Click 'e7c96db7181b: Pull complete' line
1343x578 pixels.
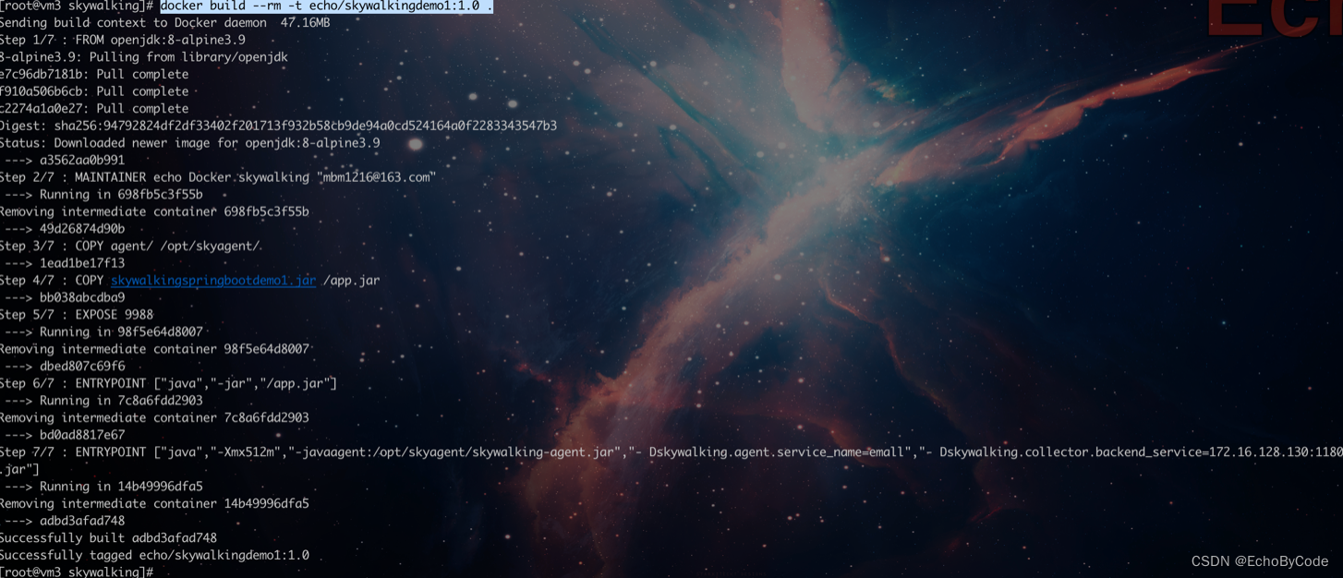pos(94,74)
